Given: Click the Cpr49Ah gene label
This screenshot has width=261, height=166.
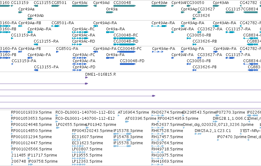Looking at the screenshot, I should tap(221, 3).
